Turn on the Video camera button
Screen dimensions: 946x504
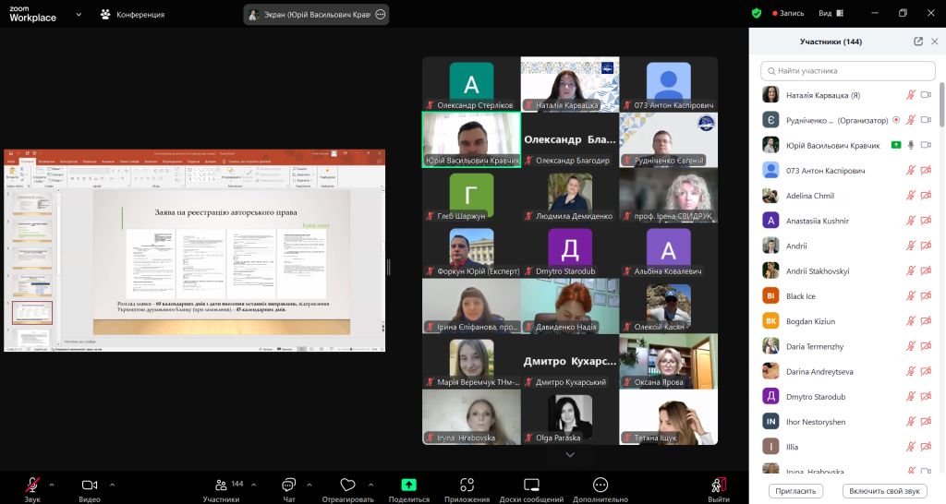tap(90, 485)
